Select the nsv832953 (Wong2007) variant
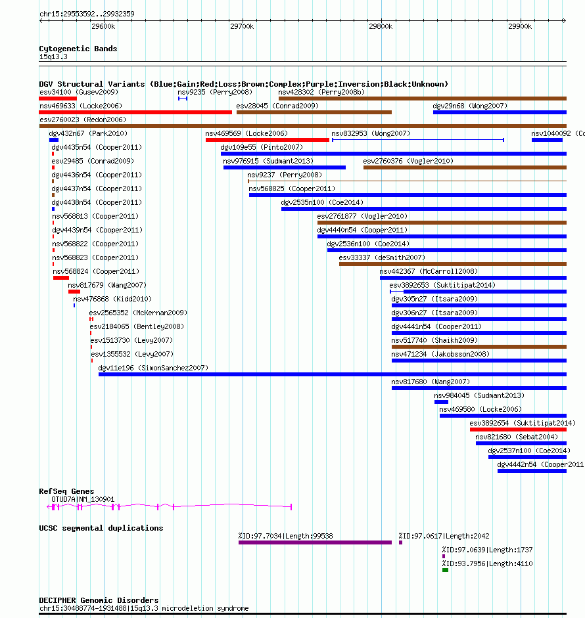Image resolution: width=585 pixels, height=618 pixels. (418, 140)
